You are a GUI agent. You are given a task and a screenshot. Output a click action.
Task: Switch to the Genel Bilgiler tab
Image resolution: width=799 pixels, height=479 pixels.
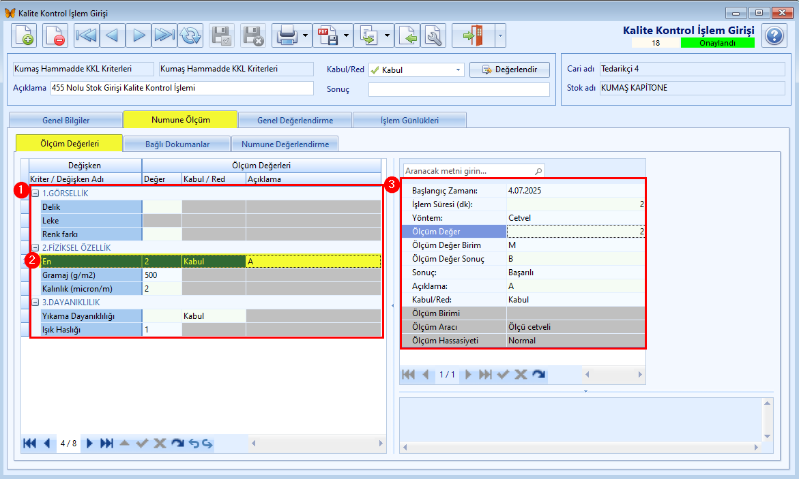(x=66, y=121)
